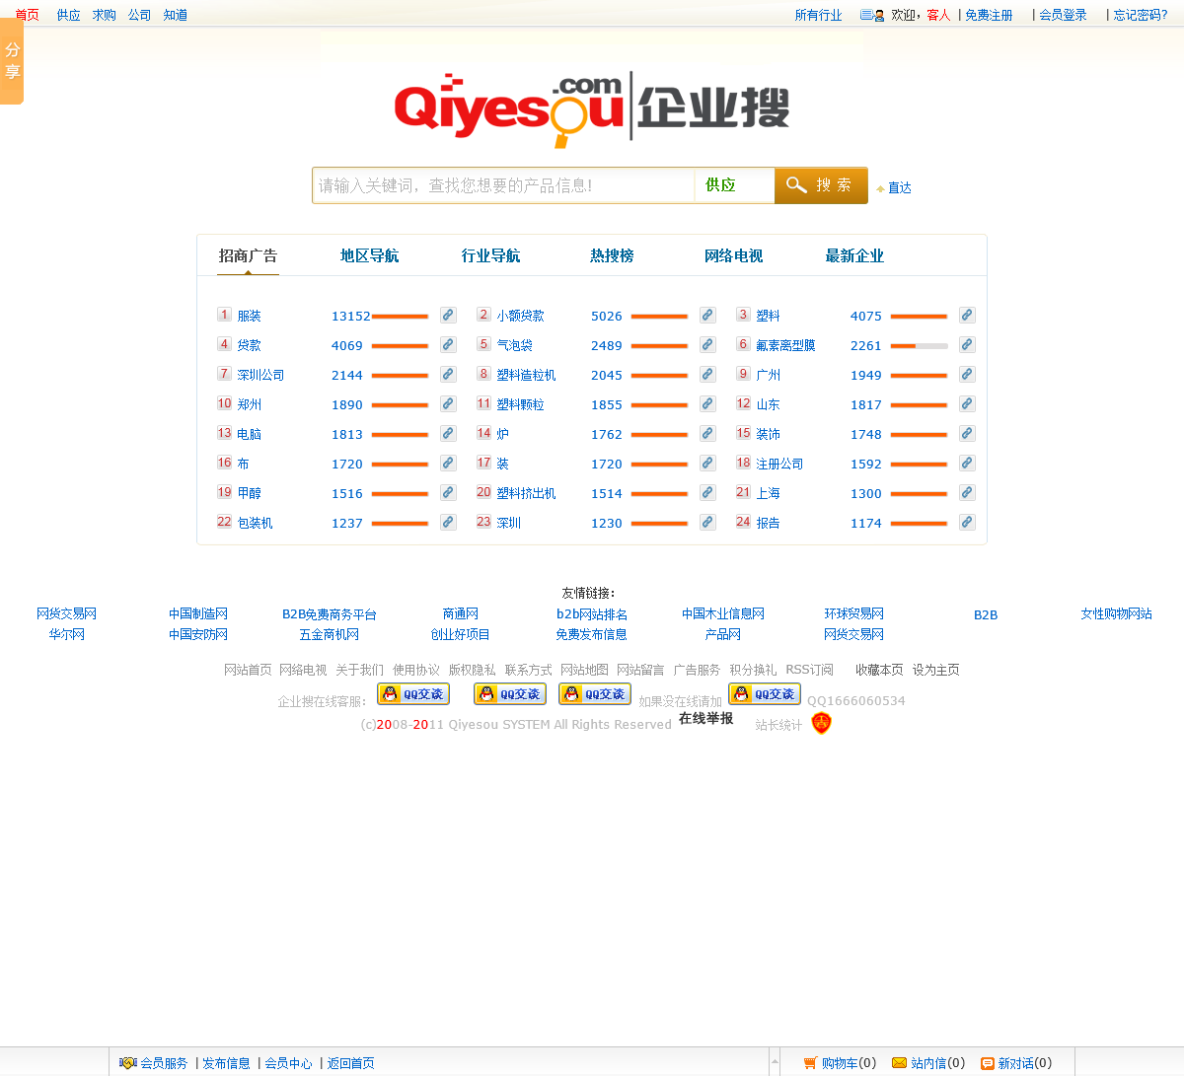Click the 甲醇 keyword
Viewport: 1184px width, 1076px height.
click(250, 493)
